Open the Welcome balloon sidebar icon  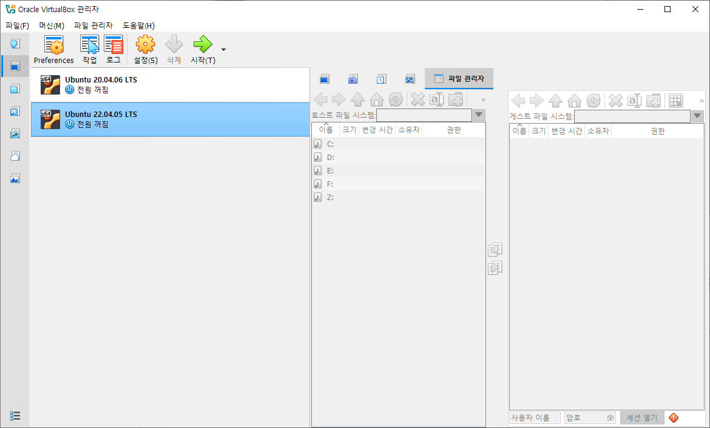coord(15,44)
